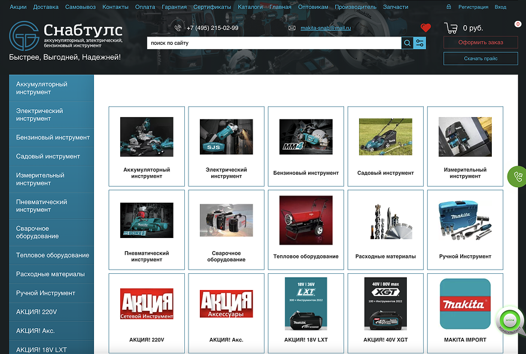Click the Вход login link
This screenshot has width=526, height=354.
[500, 7]
